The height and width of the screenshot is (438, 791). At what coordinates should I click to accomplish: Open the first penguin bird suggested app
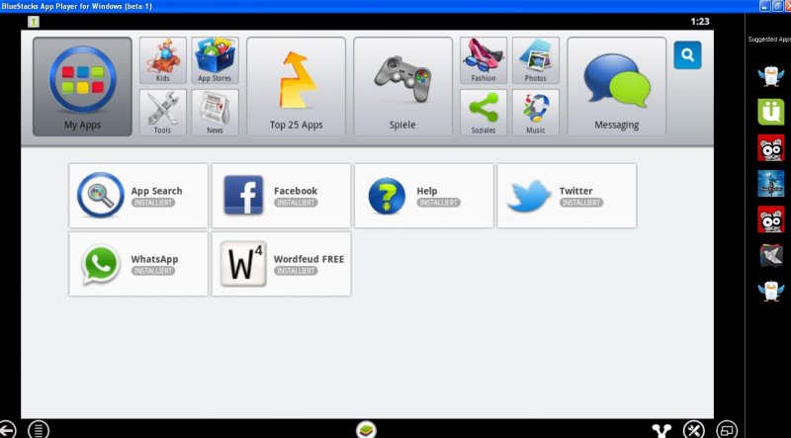coord(771,76)
